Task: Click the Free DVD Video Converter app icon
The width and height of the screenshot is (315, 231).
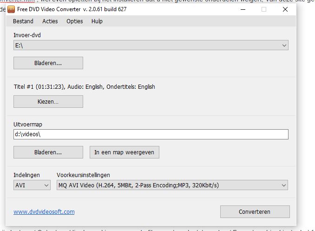Action: [x=11, y=9]
